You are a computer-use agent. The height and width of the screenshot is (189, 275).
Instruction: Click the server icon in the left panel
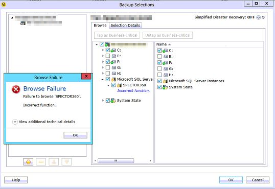pos(23,23)
